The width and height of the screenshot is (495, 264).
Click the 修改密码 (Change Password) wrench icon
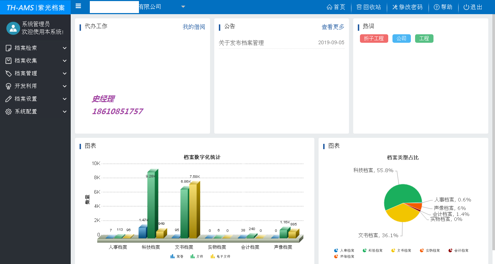(x=395, y=7)
